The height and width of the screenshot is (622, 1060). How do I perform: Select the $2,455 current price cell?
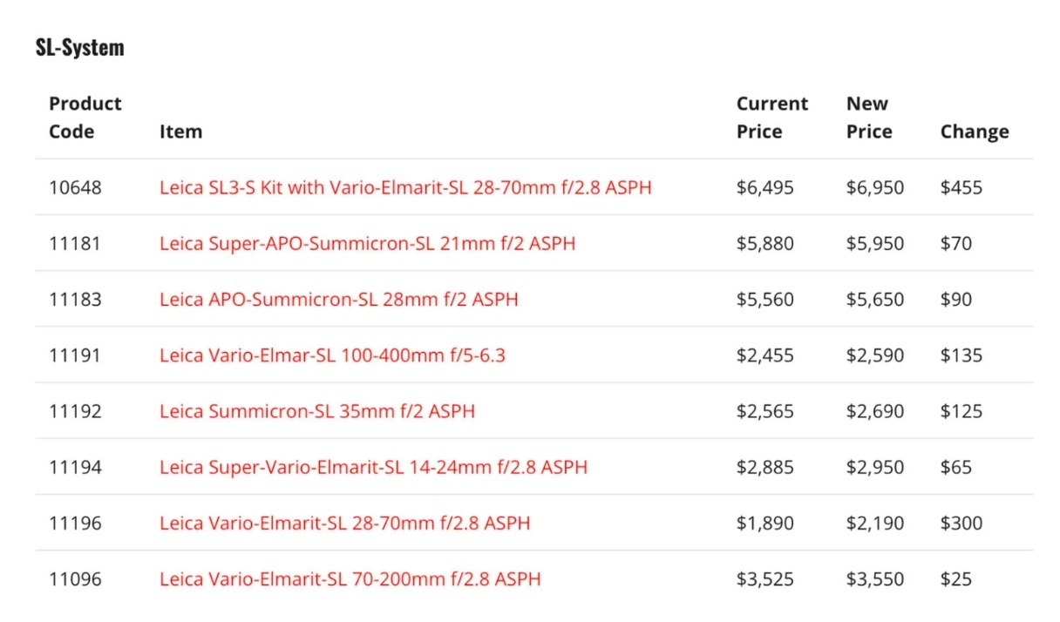(764, 355)
